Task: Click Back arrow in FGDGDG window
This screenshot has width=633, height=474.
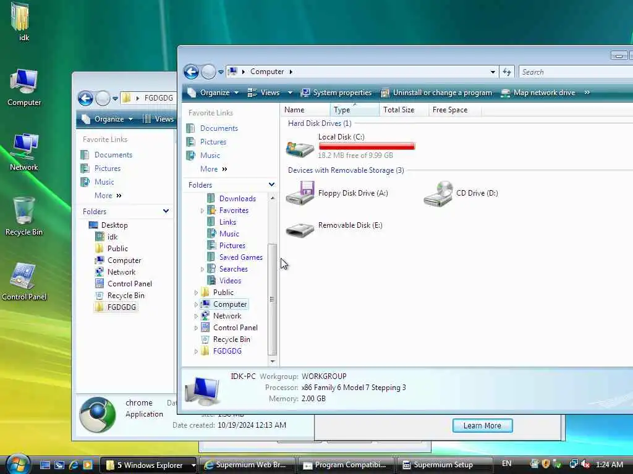Action: (x=85, y=98)
